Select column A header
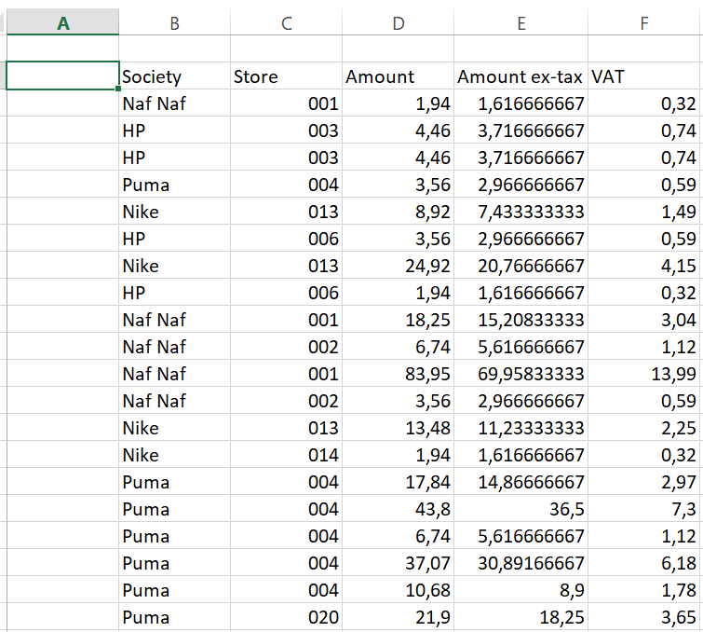703x632 pixels. tap(62, 22)
